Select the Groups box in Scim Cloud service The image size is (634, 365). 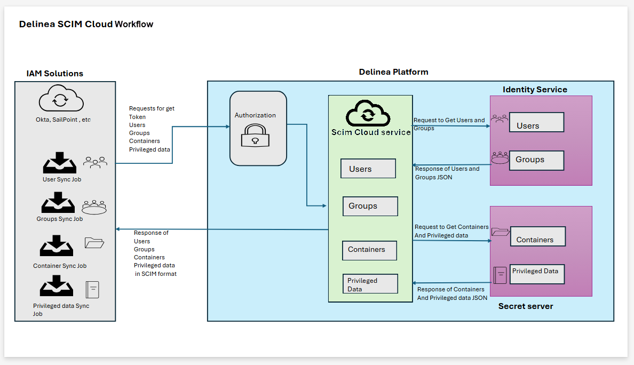click(x=370, y=206)
